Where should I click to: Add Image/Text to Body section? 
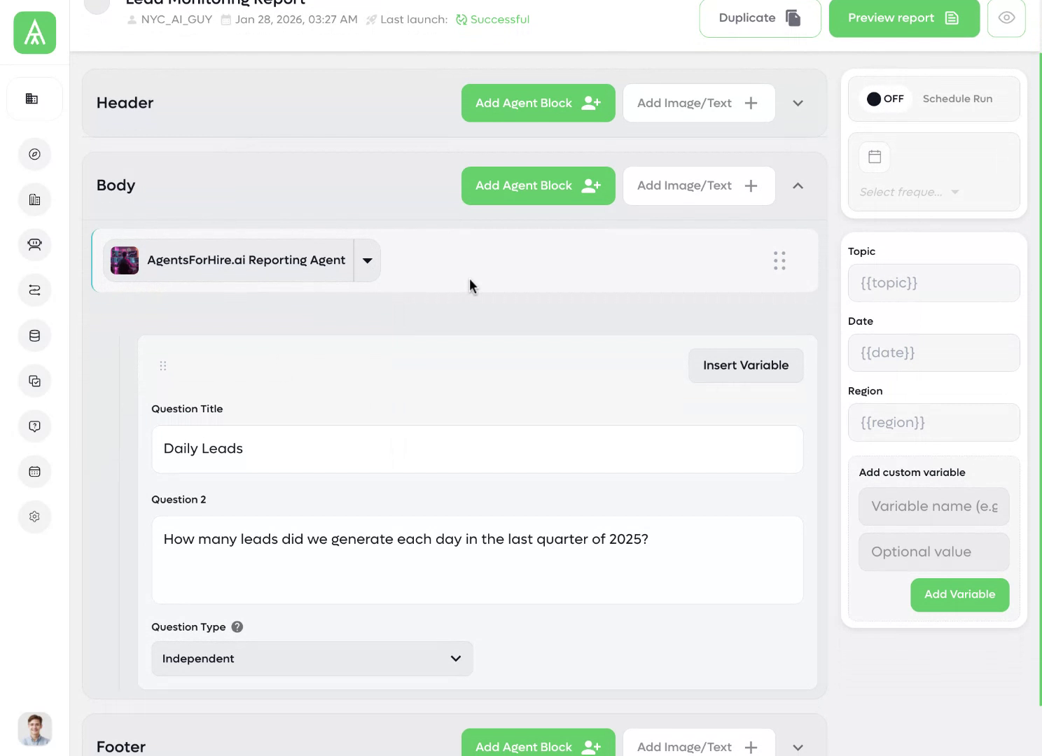[x=699, y=185]
